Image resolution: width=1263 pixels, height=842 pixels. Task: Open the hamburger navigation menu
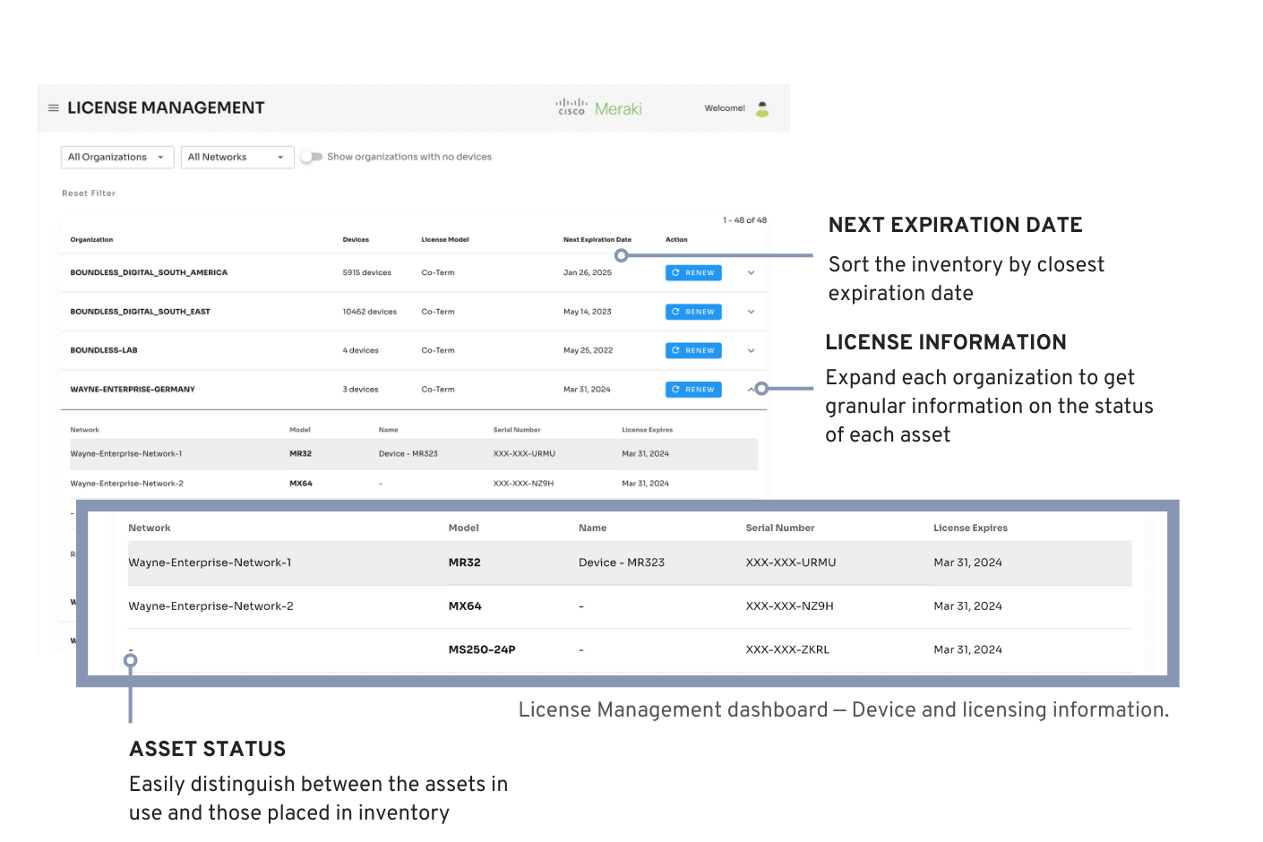pos(54,107)
